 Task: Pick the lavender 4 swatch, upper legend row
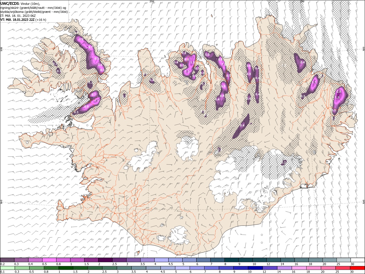(162, 260)
